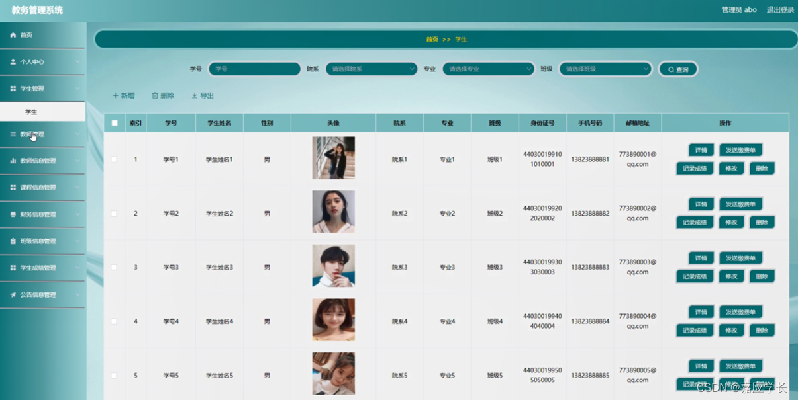Collapse the 学生管理 menu chevron
Image resolution: width=798 pixels, height=400 pixels.
(77, 89)
